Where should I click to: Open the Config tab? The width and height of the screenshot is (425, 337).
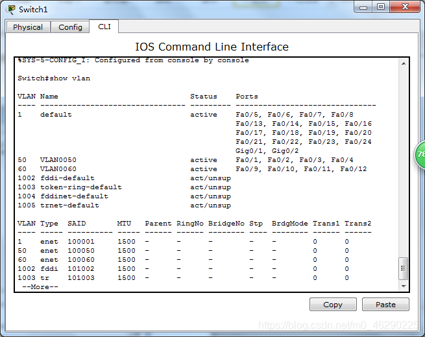[70, 27]
